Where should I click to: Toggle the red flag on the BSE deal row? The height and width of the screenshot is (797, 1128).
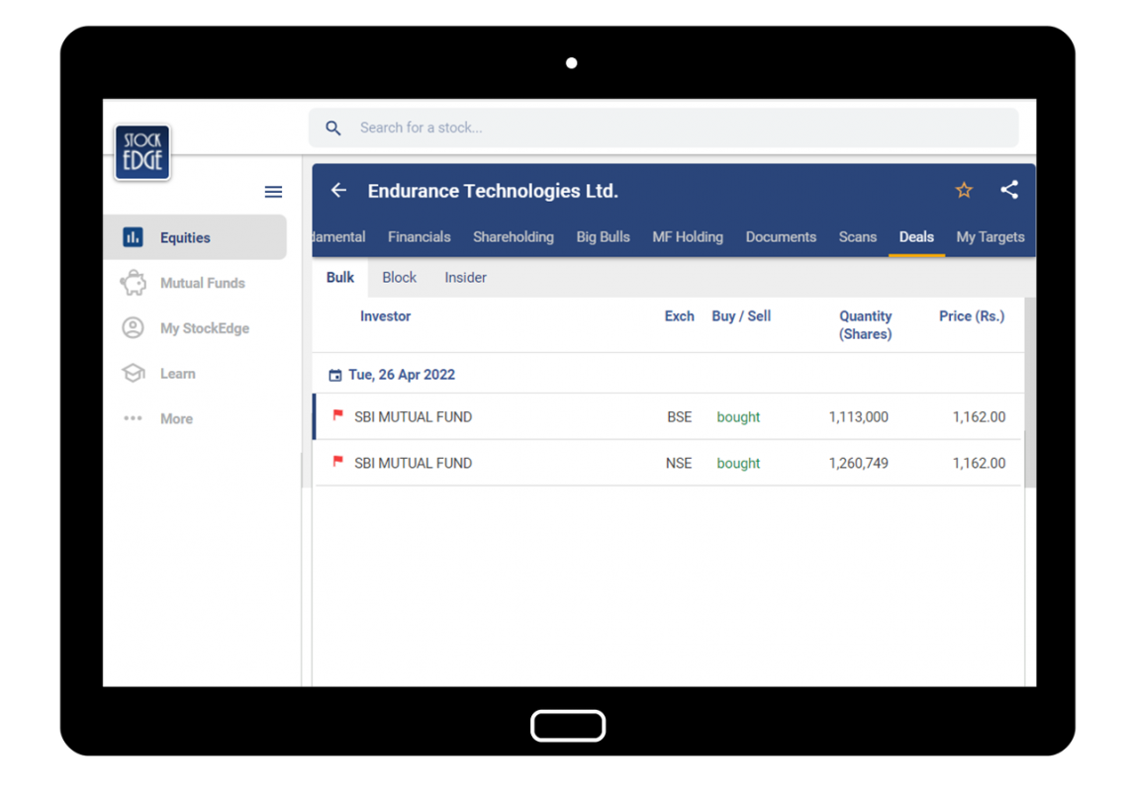coord(336,416)
